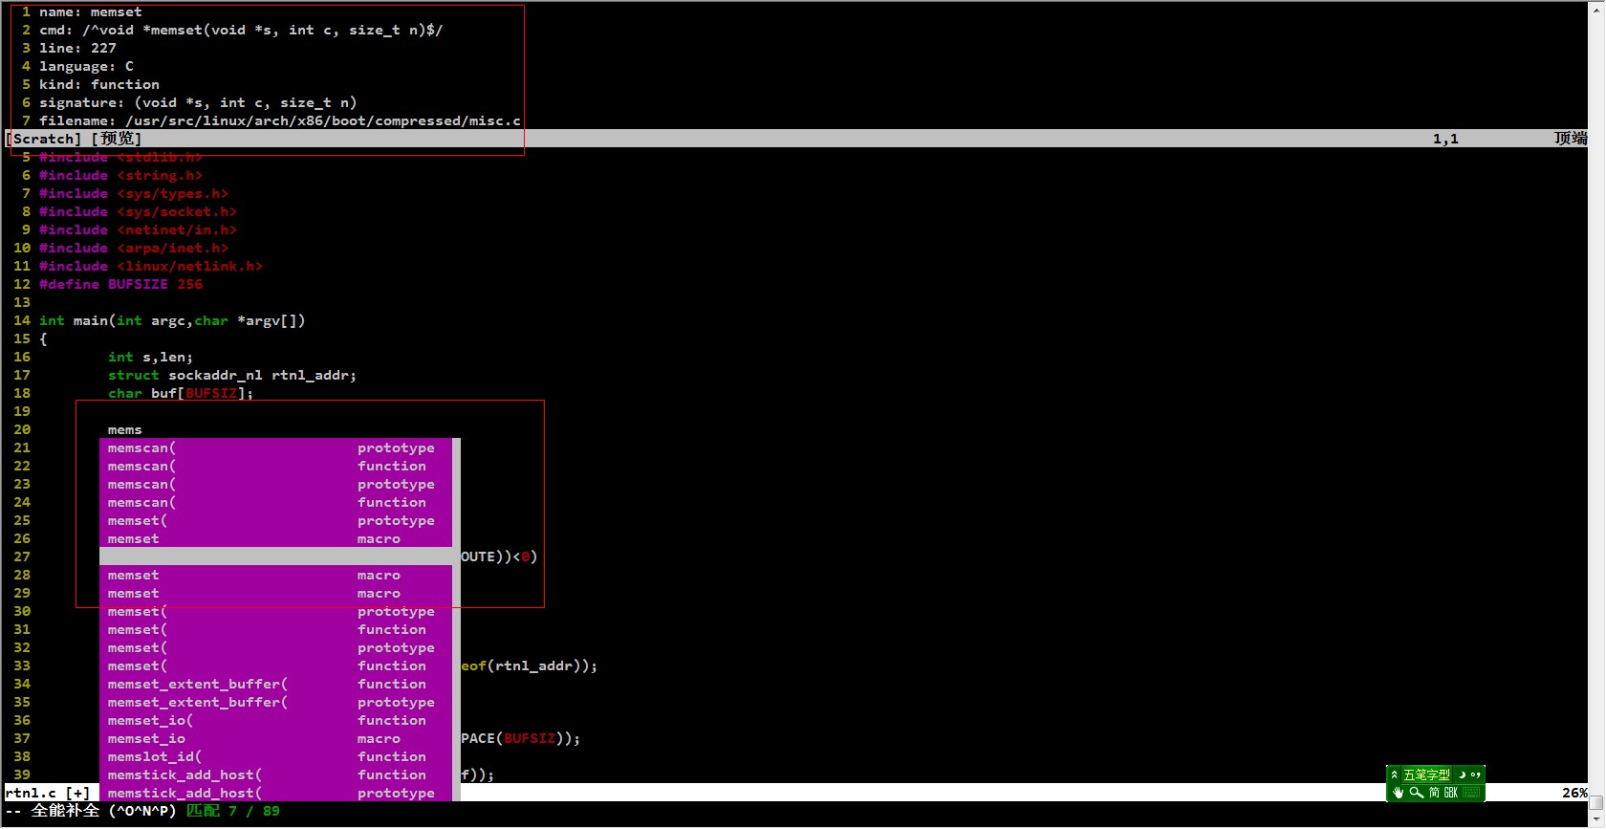Choose memscan( prototype beside line number 21
Image resolution: width=1606 pixels, height=829 pixels.
[x=275, y=447]
